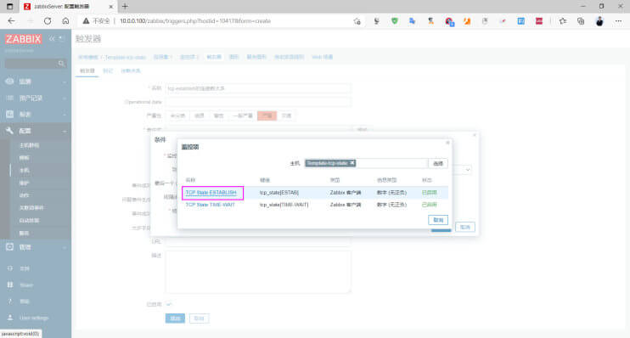Open the Reports section with the chart icon
630x338 pixels.
pyautogui.click(x=9, y=114)
